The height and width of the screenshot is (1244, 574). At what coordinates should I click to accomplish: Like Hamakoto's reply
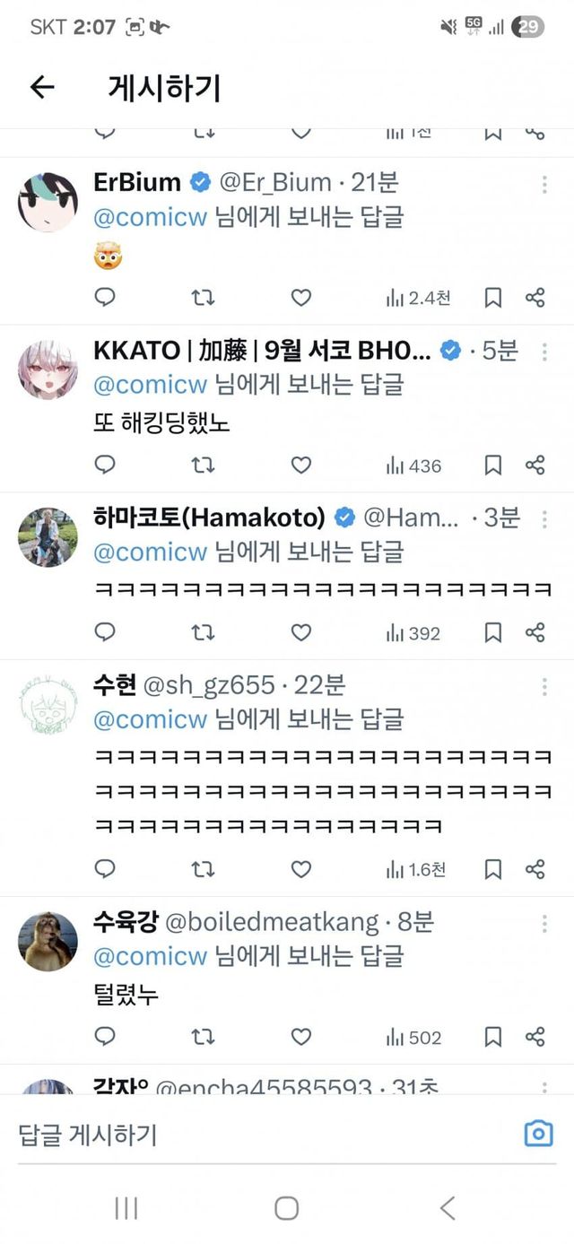pyautogui.click(x=301, y=633)
